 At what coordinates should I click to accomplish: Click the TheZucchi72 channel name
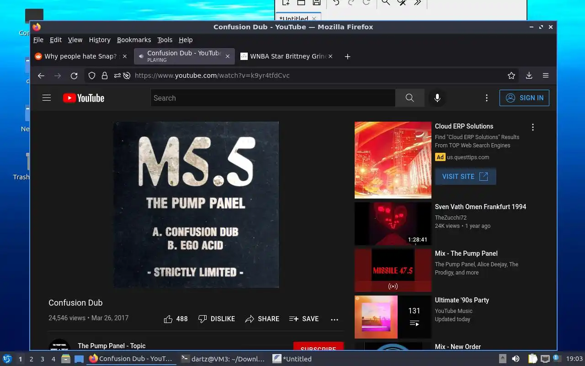[x=451, y=218]
